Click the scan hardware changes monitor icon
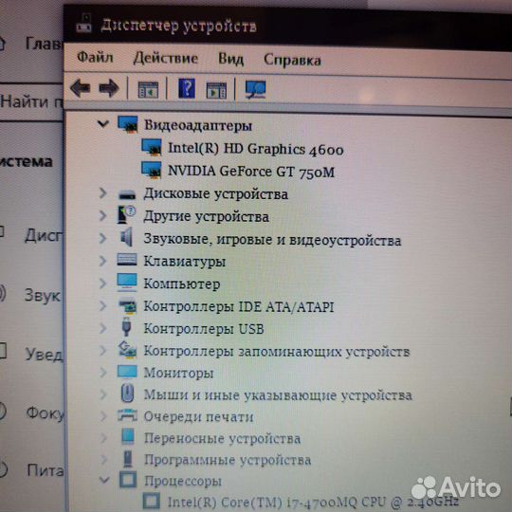The image size is (512, 512). pos(255,89)
